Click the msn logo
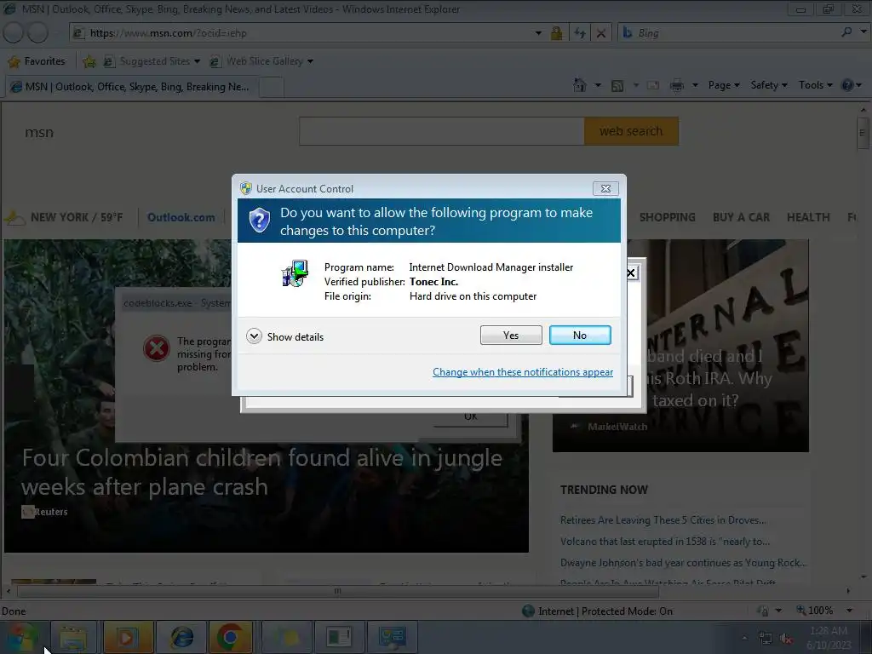Image resolution: width=872 pixels, height=654 pixels. pyautogui.click(x=39, y=132)
